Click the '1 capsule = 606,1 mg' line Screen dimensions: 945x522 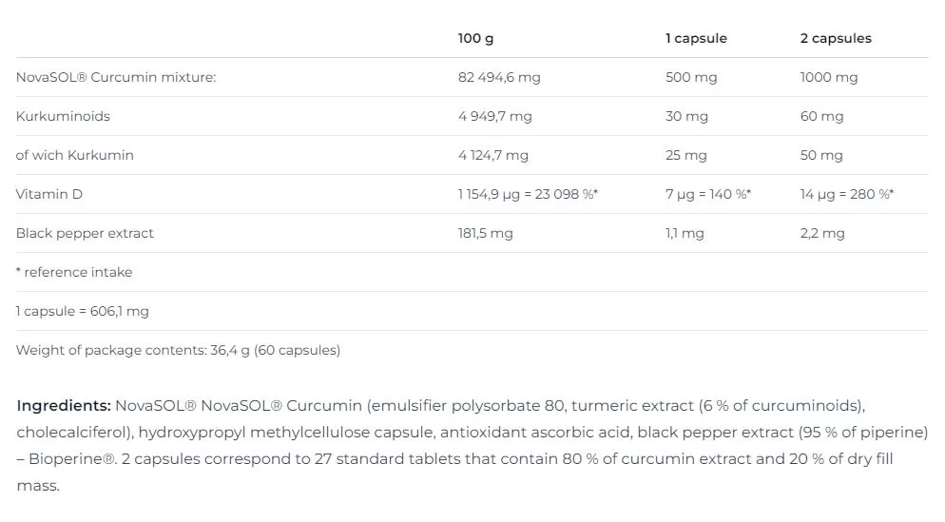point(83,311)
